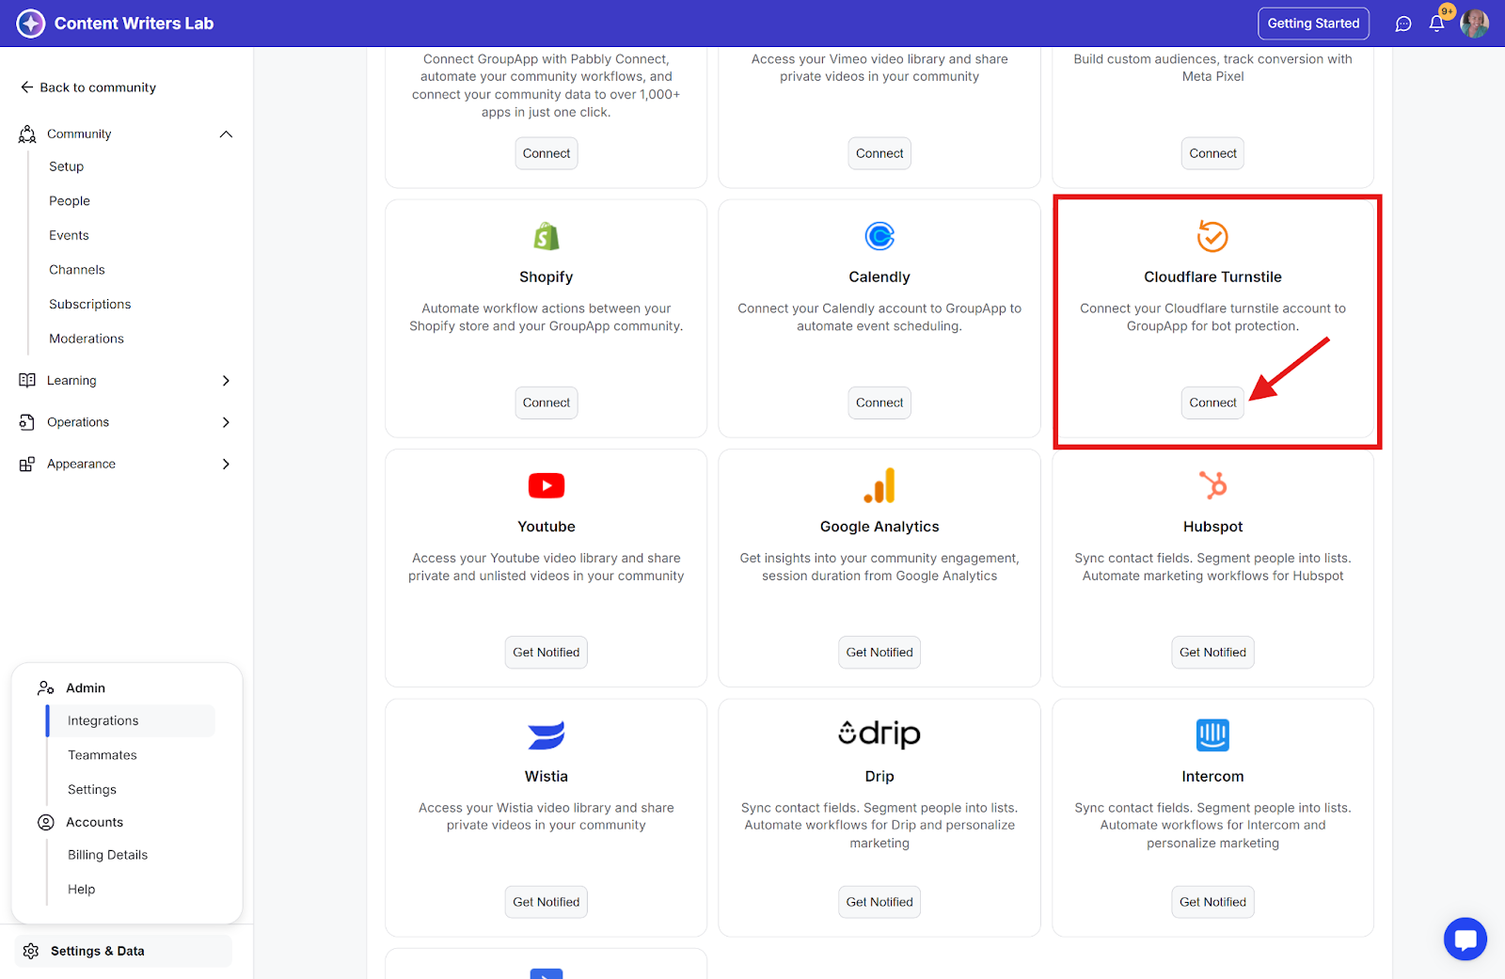Expand the Appearance section chevron
Viewport: 1505px width, 979px height.
tap(226, 464)
